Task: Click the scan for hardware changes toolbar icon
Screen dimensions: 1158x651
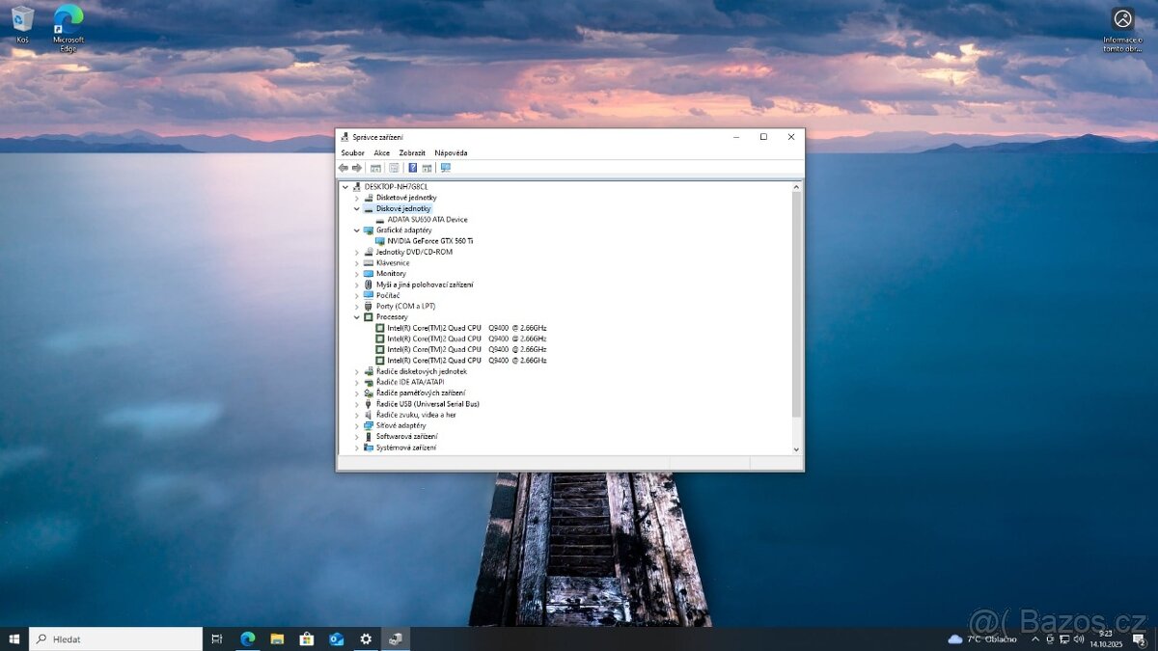Action: pyautogui.click(x=446, y=167)
